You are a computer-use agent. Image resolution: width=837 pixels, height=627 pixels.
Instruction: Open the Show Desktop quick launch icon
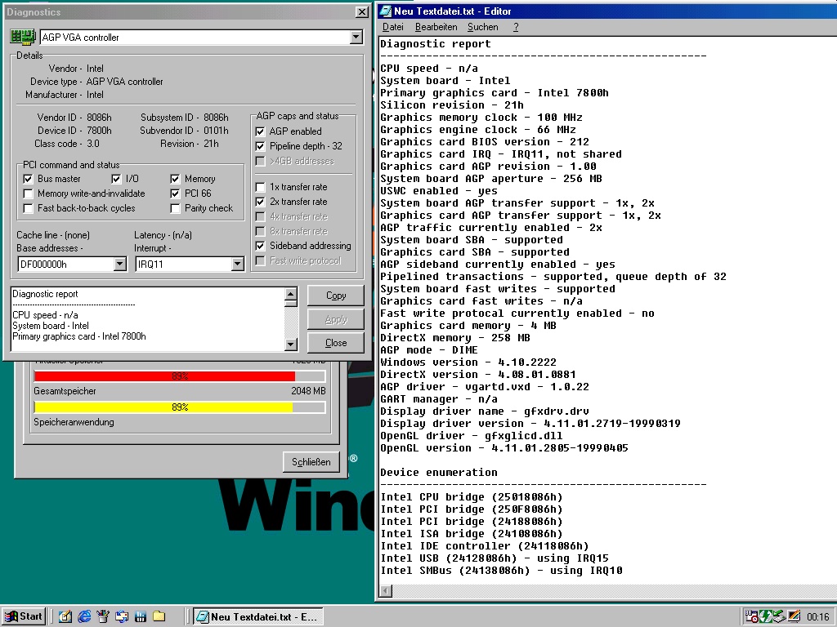[65, 616]
